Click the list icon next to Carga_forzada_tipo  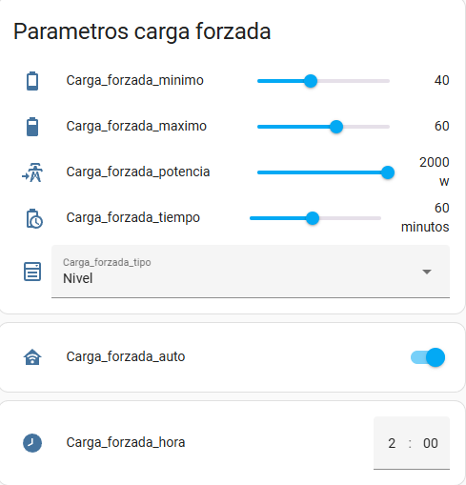[x=32, y=272]
